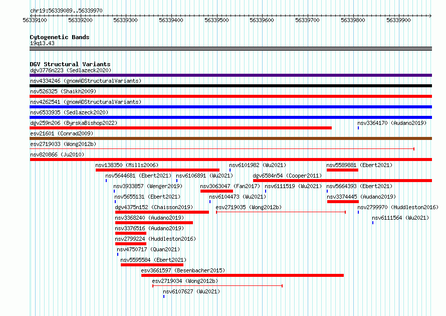Click the nsv6533935 (Sedlazeck2020) label
Screen dimensions: 446x316
(69, 112)
